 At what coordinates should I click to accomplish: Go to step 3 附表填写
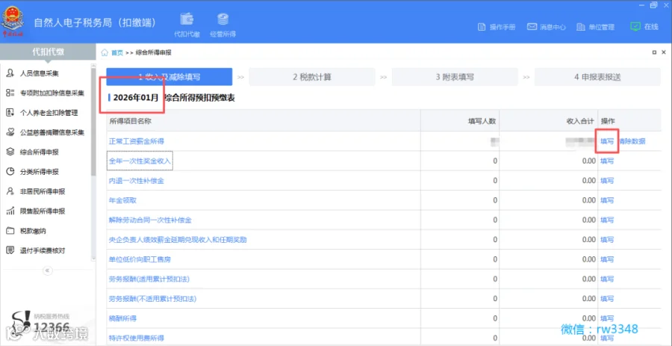click(x=454, y=77)
